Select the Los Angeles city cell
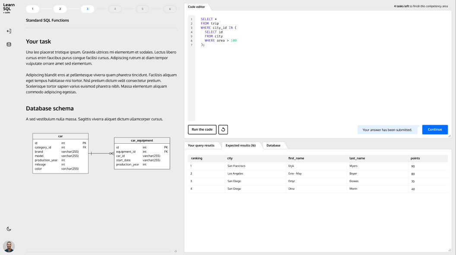The height and width of the screenshot is (255, 456). (235, 174)
